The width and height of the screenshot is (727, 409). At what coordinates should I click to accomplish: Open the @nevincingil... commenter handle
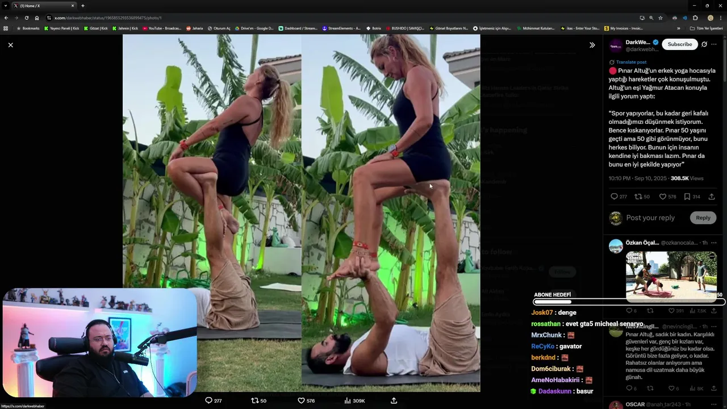point(679,327)
